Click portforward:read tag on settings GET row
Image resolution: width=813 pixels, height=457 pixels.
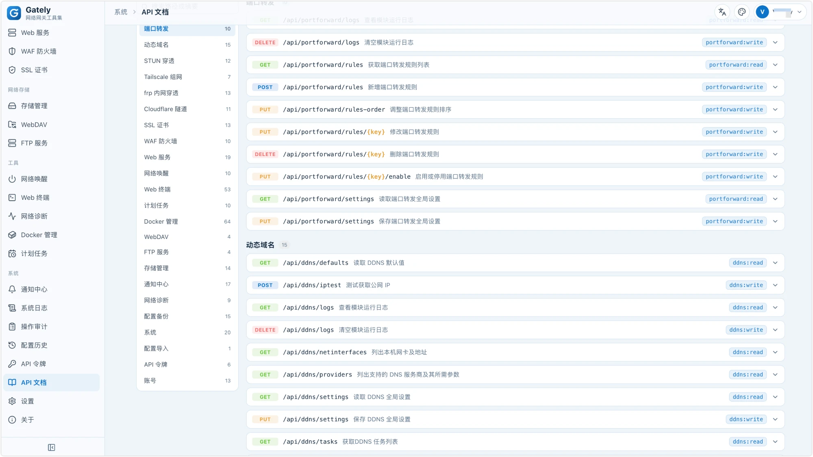pyautogui.click(x=736, y=199)
